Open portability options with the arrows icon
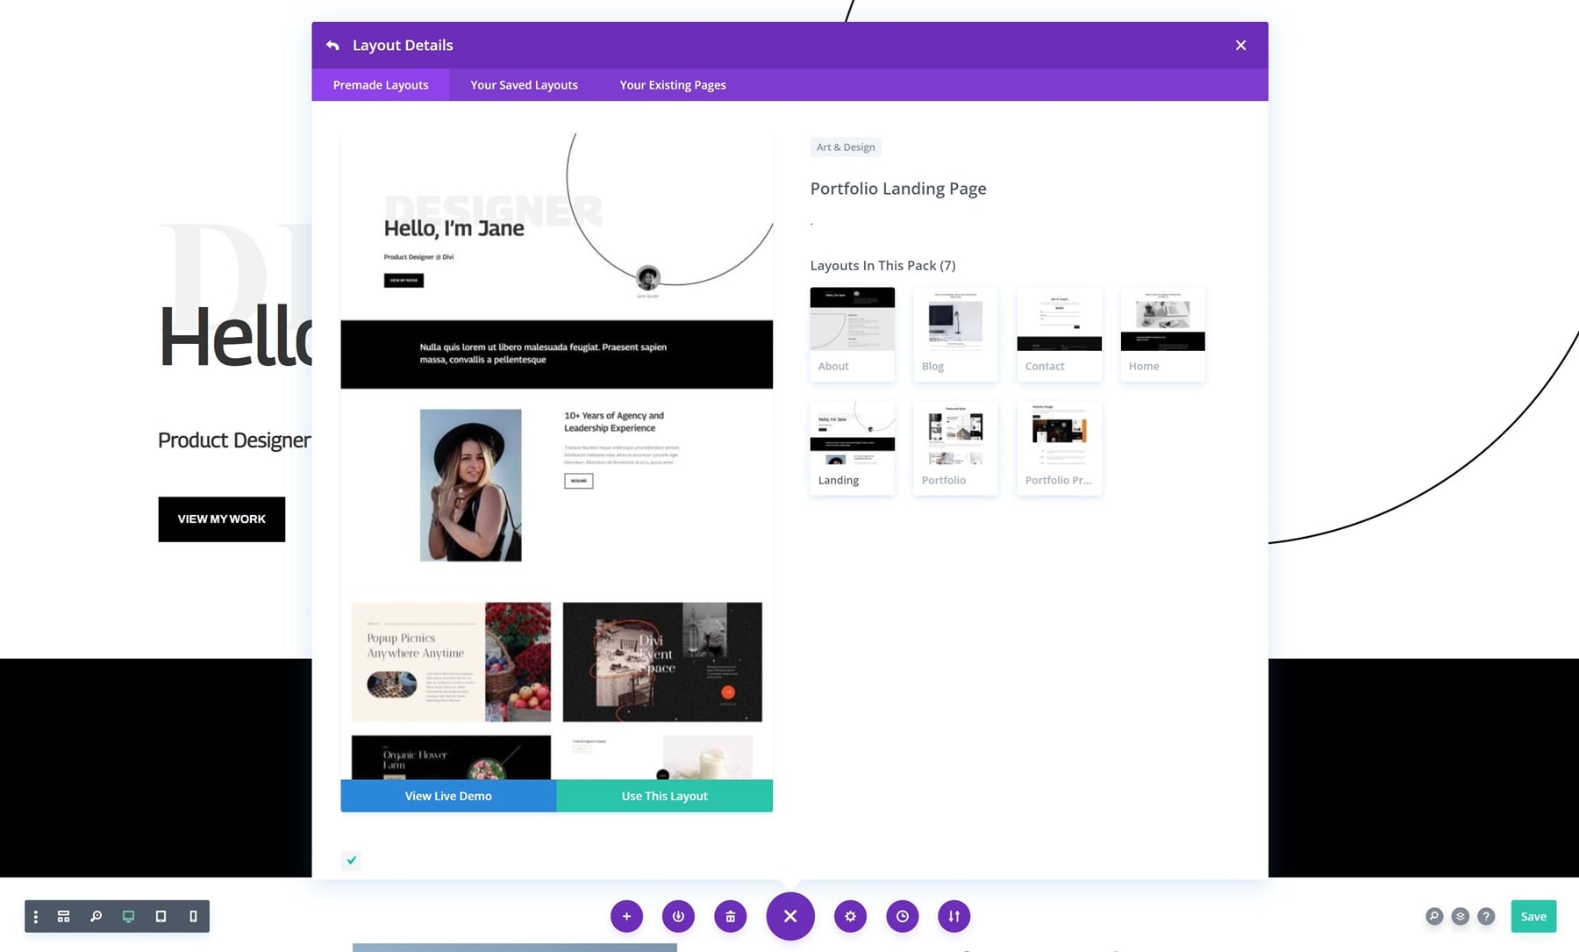Viewport: 1579px width, 952px height. click(954, 916)
